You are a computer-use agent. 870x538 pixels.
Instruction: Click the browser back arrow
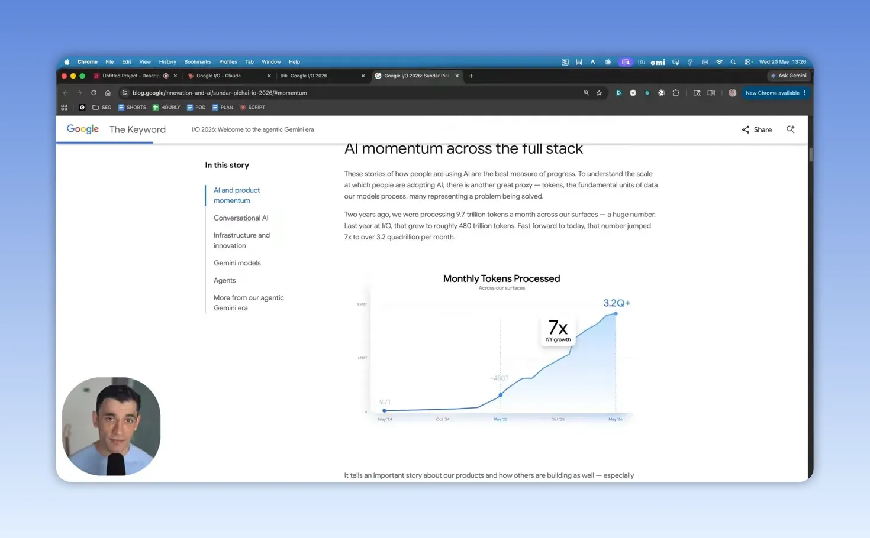click(66, 93)
